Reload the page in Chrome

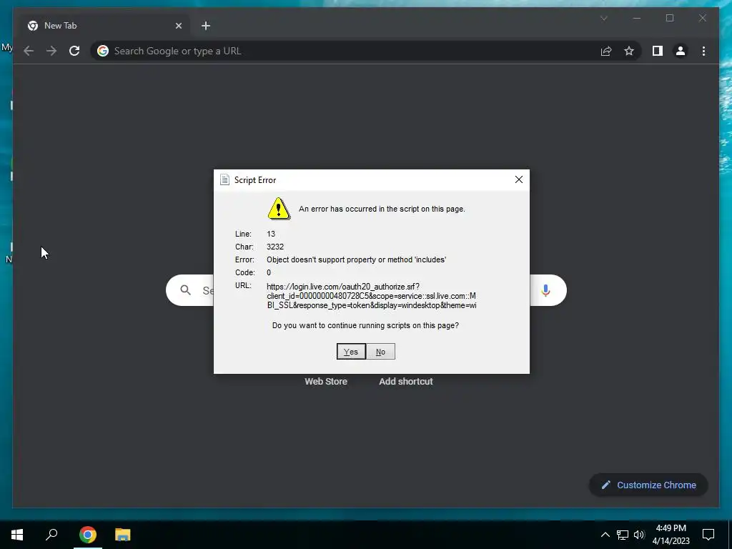click(74, 51)
